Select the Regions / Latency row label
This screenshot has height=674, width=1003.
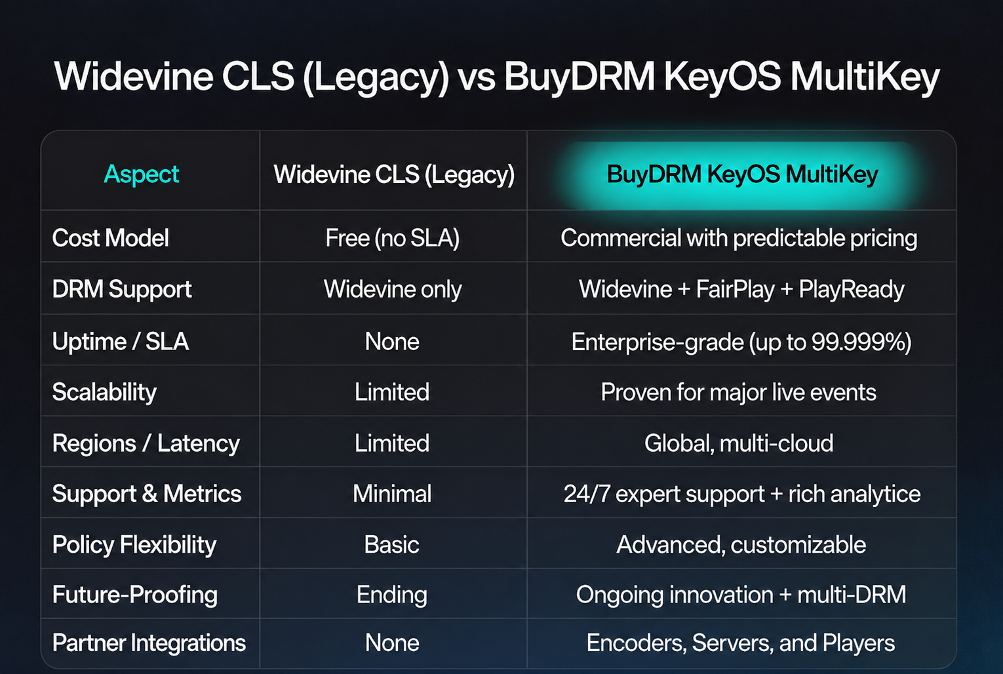click(146, 443)
